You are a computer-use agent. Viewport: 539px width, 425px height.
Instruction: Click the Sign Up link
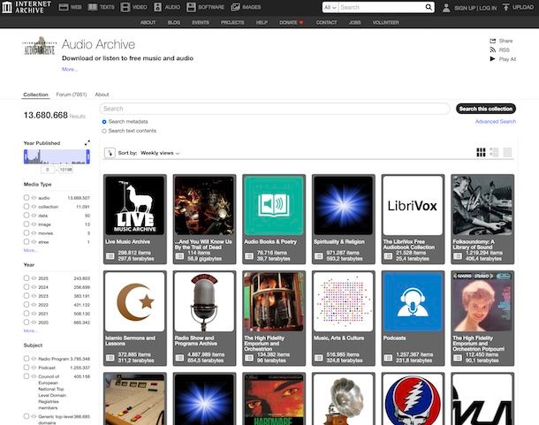pos(465,8)
